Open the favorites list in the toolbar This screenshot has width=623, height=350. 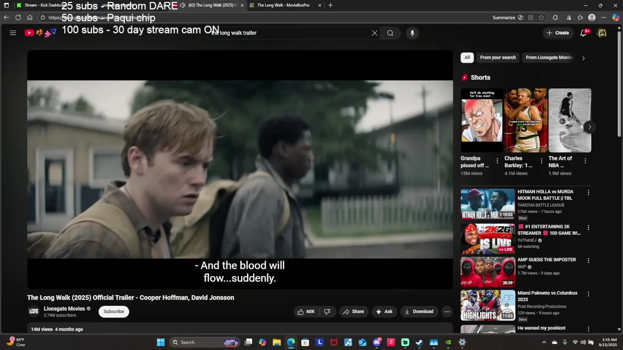(x=580, y=17)
